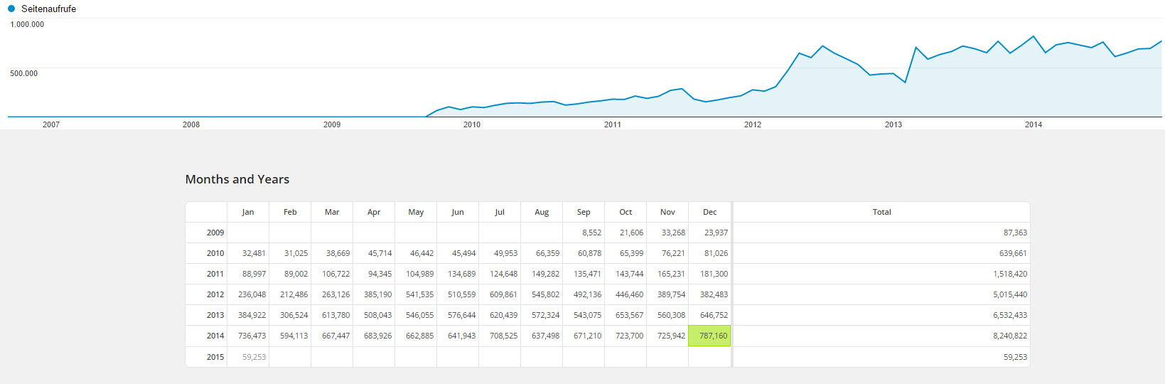Click the 8,240,822 total for 2014

pos(1009,336)
